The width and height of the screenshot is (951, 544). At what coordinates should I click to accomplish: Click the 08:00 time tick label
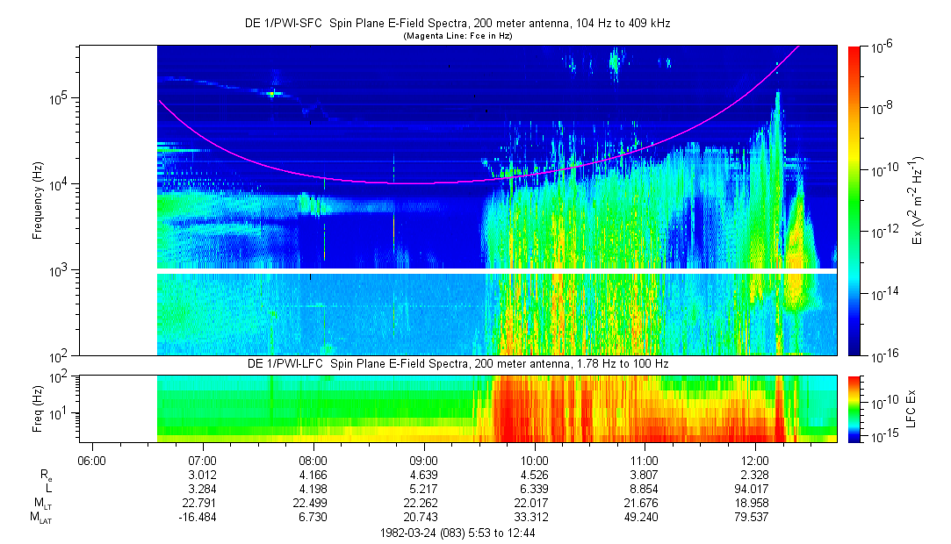[x=313, y=461]
